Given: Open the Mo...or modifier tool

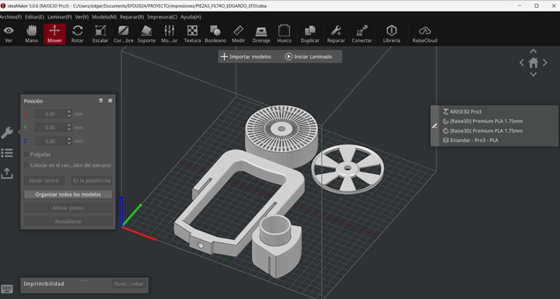Looking at the screenshot, I should (170, 34).
